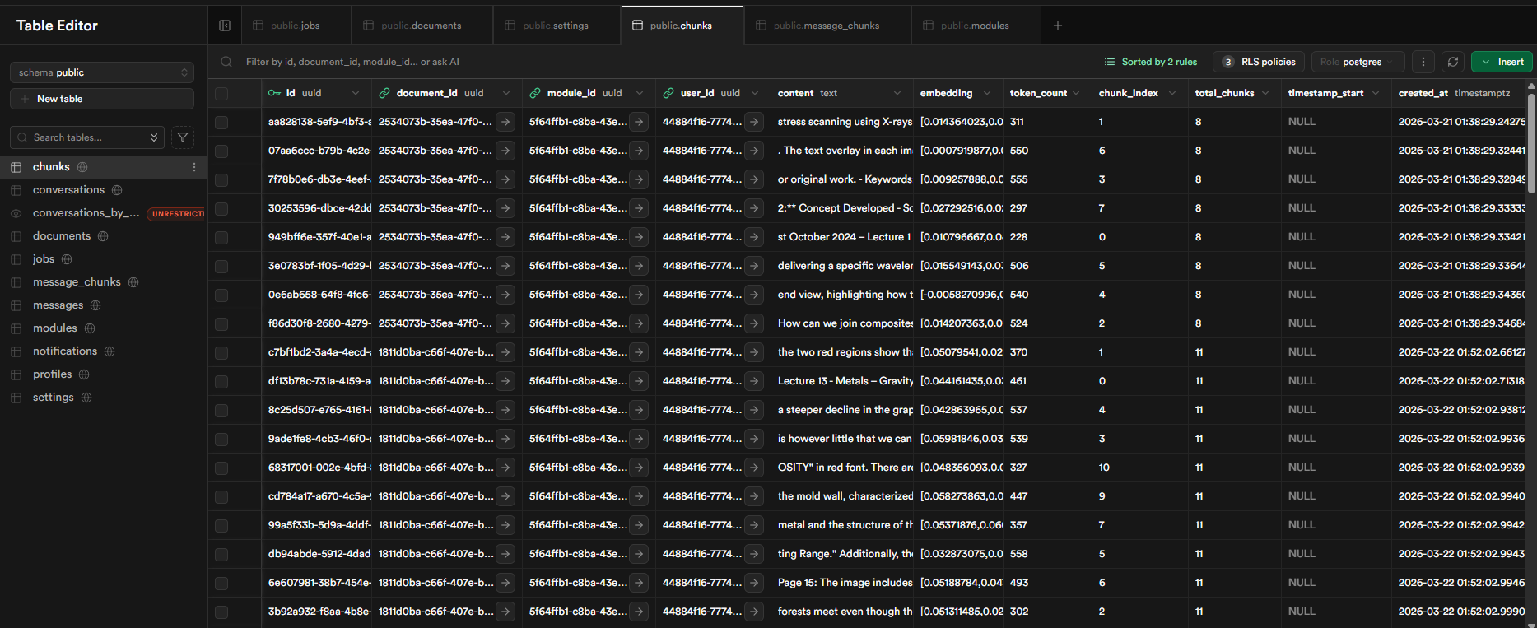Select row 30253596 checkbox
This screenshot has height=628, width=1537.
(221, 209)
